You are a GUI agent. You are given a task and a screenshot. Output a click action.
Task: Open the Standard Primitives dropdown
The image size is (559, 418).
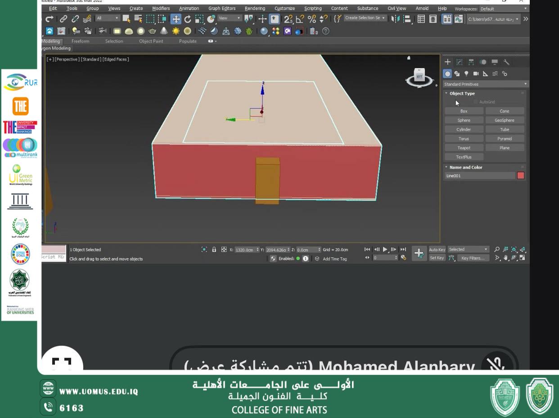(x=485, y=84)
